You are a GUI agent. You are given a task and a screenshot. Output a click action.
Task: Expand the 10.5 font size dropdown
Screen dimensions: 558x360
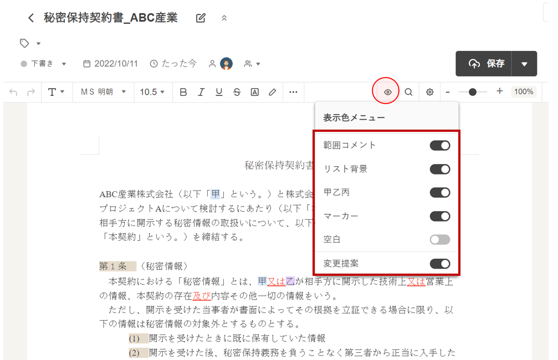(152, 92)
